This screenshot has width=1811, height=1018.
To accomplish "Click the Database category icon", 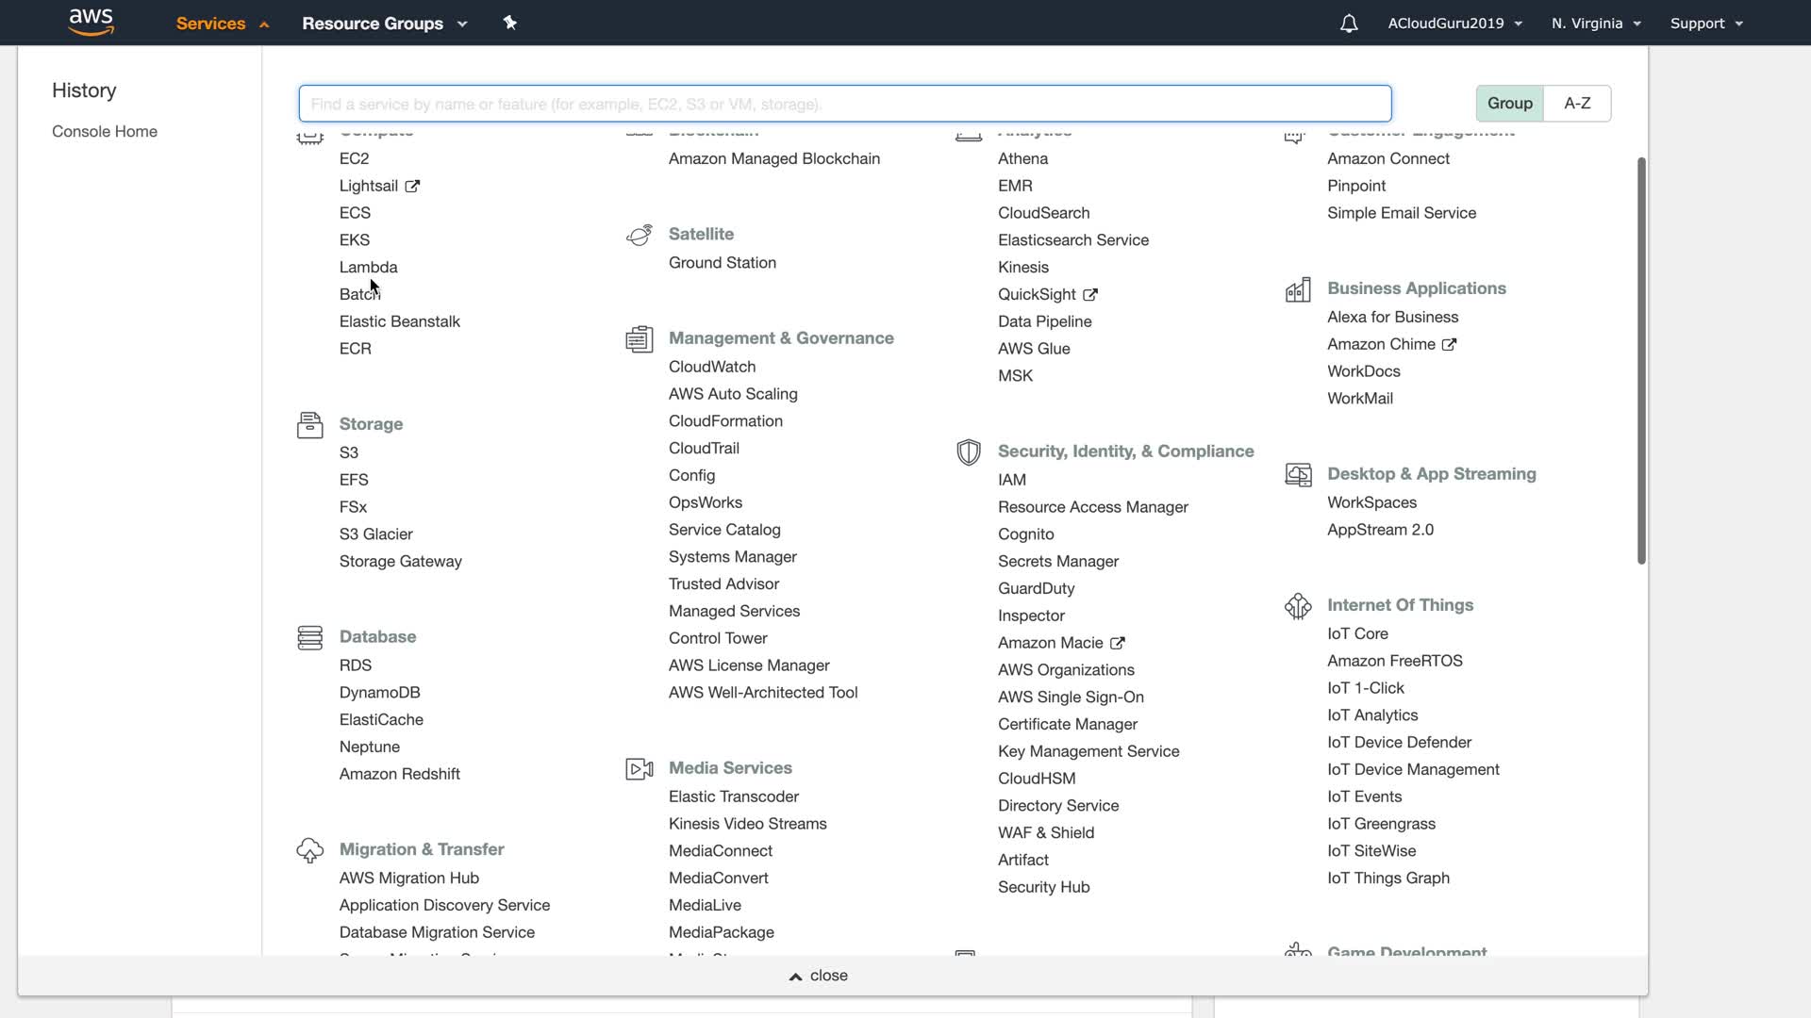I will click(309, 638).
